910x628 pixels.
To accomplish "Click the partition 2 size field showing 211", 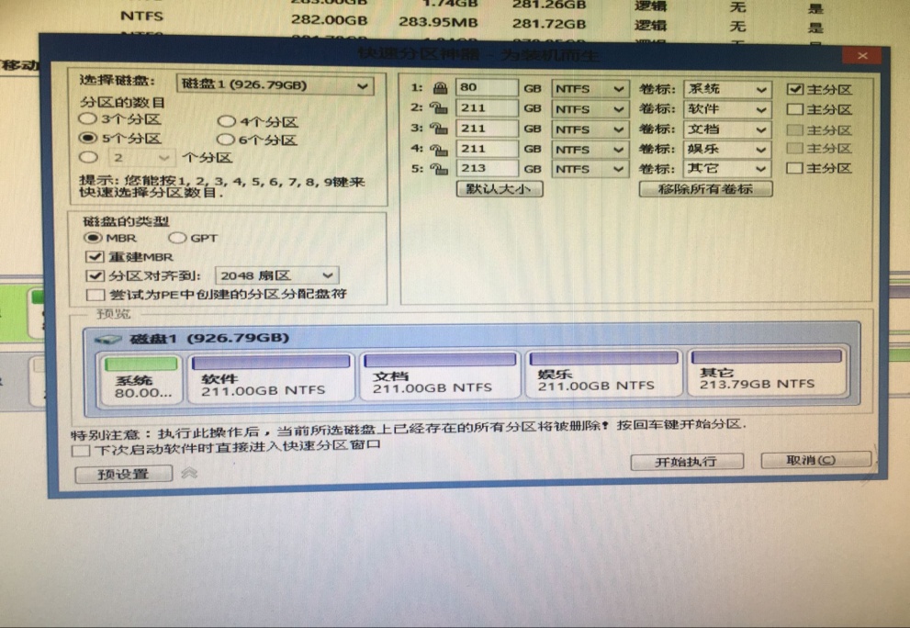I will click(x=487, y=108).
